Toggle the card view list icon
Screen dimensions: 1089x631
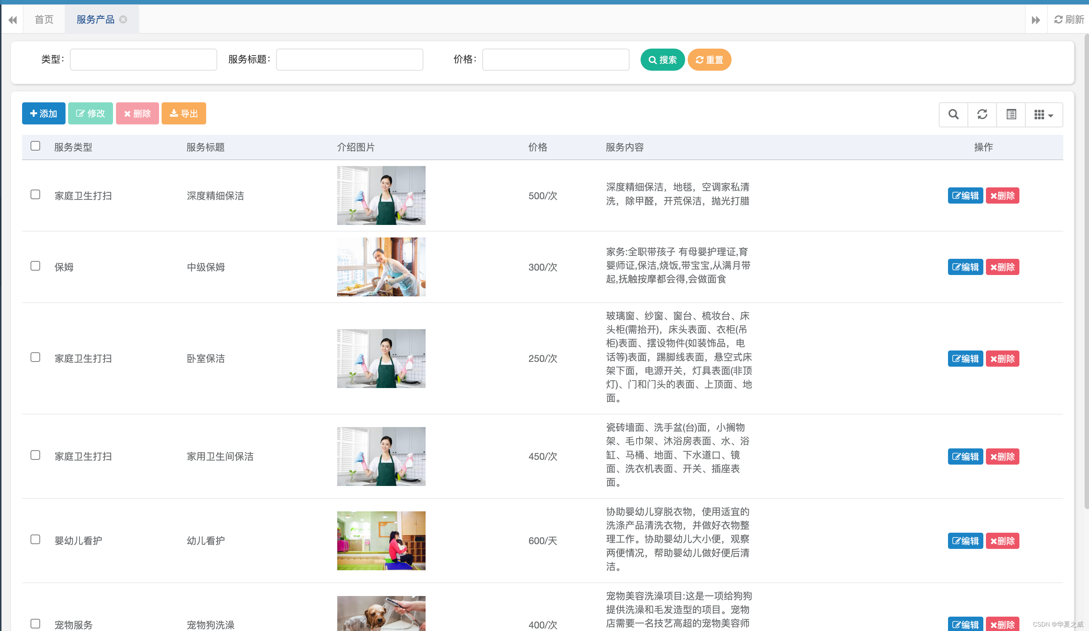1011,114
